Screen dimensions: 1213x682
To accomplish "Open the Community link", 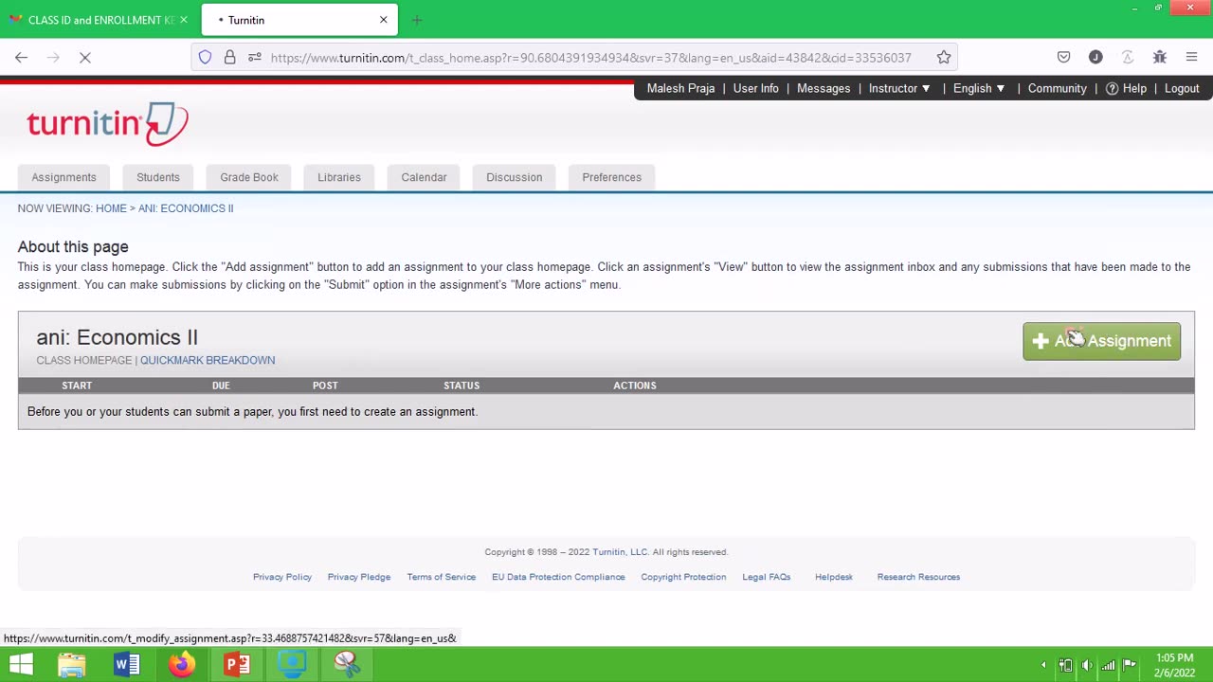I will tap(1057, 88).
